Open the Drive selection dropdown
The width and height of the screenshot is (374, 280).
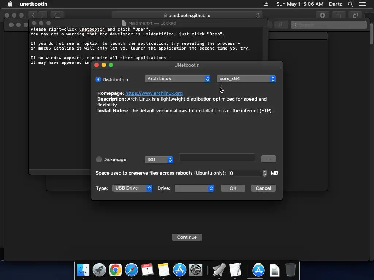[x=194, y=188]
